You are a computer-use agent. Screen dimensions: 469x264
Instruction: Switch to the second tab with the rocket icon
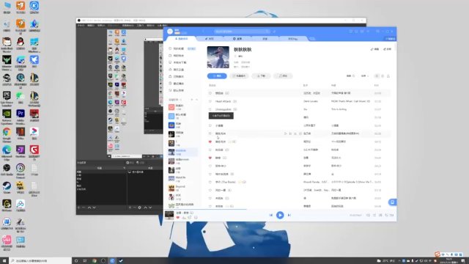coord(210,39)
